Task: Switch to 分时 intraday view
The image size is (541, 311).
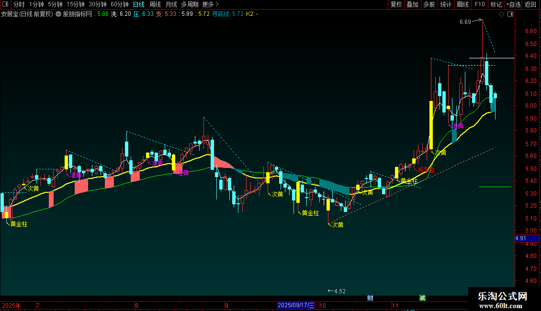Action: click(x=19, y=4)
